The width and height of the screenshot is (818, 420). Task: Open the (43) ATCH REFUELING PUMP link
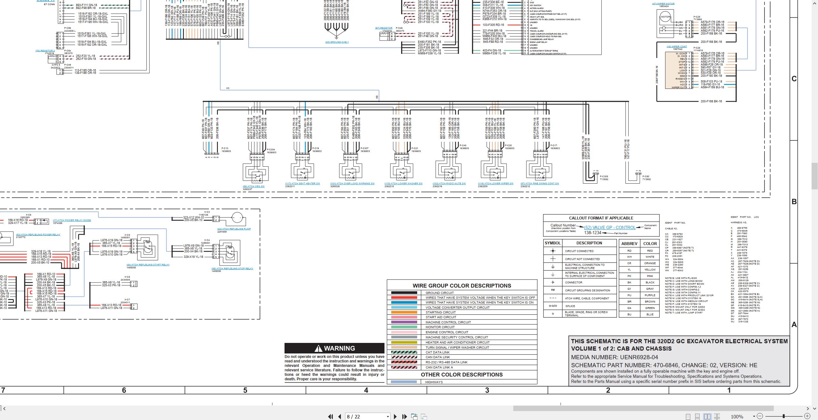[234, 229]
